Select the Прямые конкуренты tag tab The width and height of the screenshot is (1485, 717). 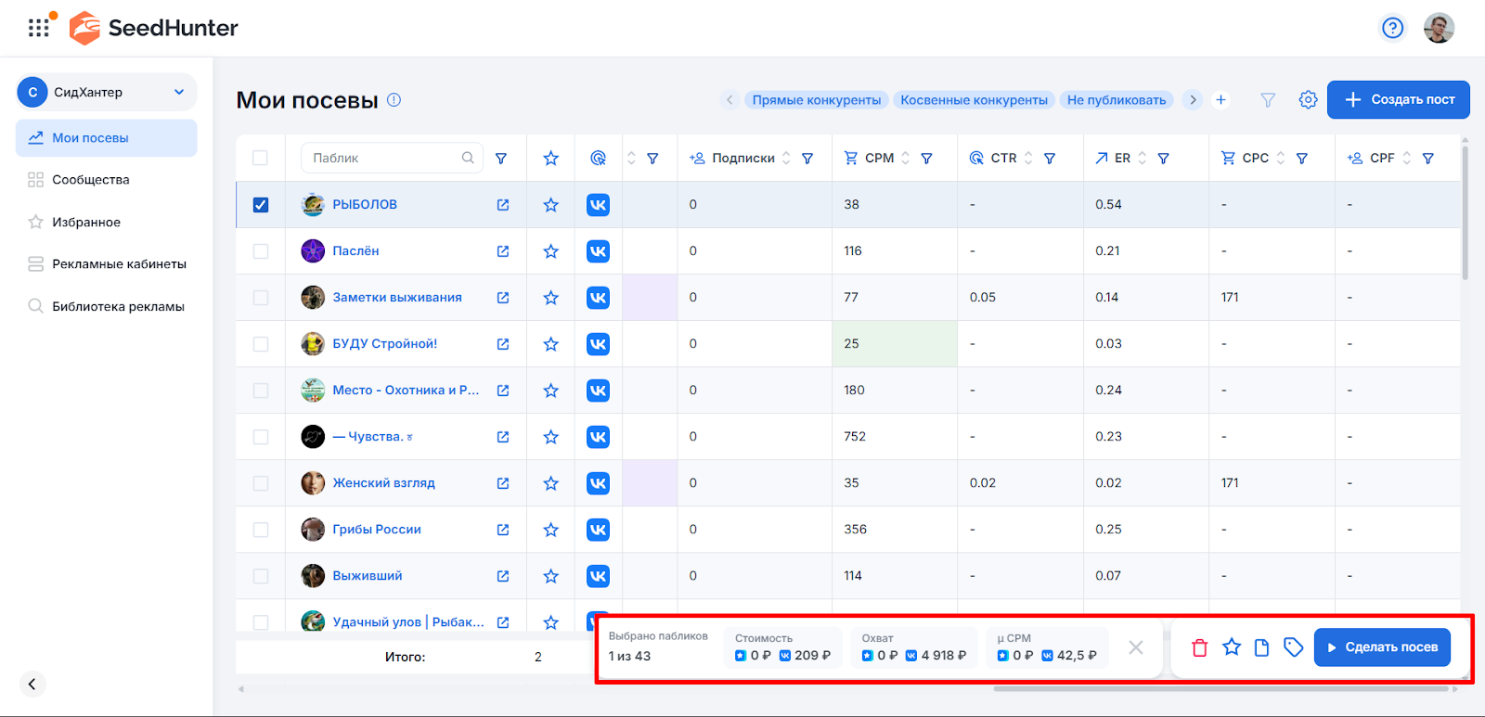[816, 100]
